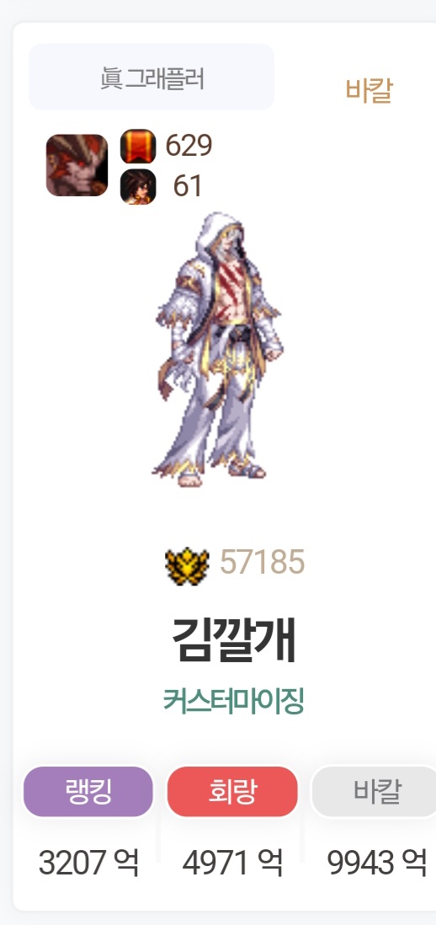Select the 4971 억 damage value
This screenshot has width=436, height=925.
[232, 864]
